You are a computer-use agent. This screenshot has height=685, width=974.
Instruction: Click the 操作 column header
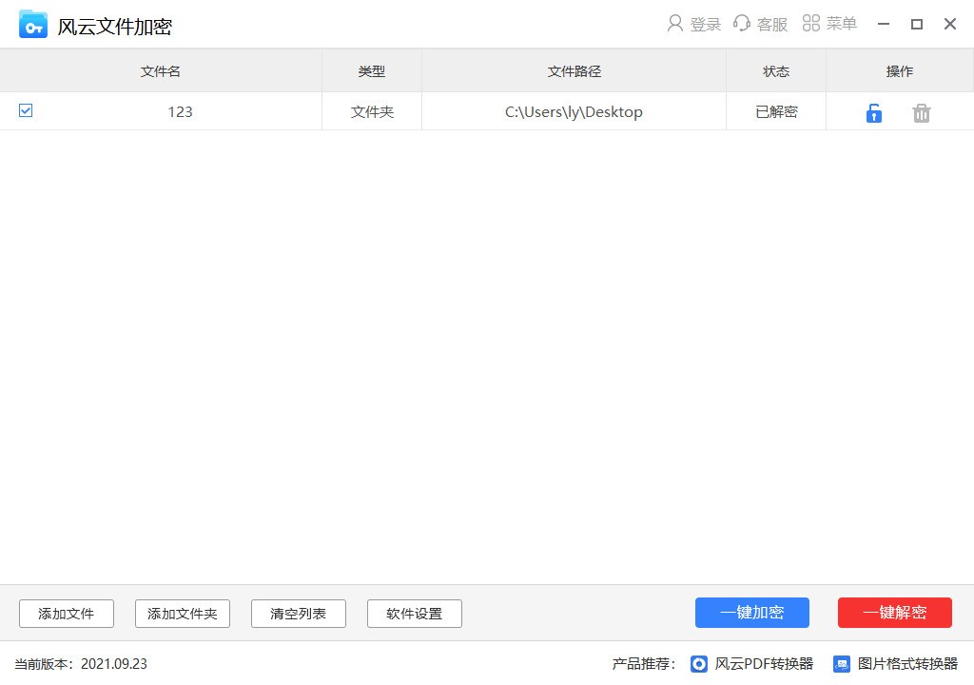coord(900,71)
